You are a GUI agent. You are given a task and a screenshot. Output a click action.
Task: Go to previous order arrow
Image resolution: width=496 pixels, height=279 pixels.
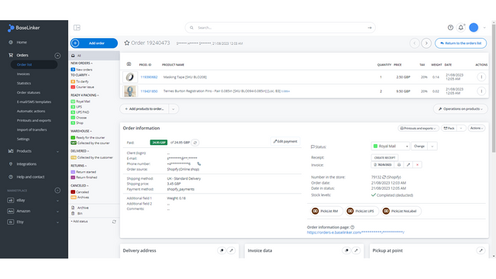pos(415,43)
